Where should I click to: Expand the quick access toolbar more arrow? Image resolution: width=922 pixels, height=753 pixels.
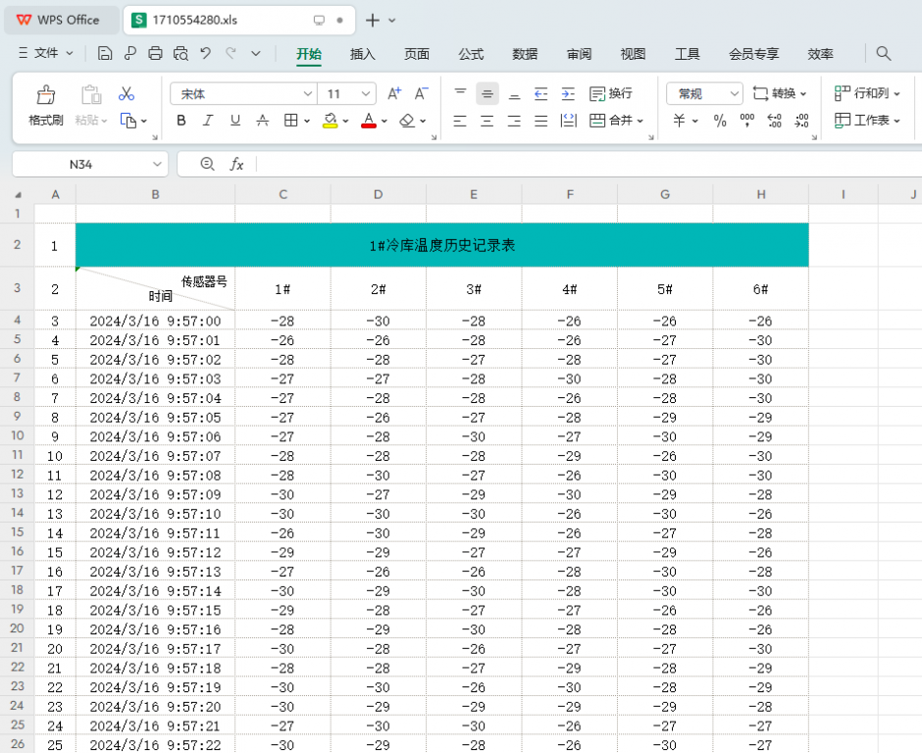pyautogui.click(x=256, y=54)
